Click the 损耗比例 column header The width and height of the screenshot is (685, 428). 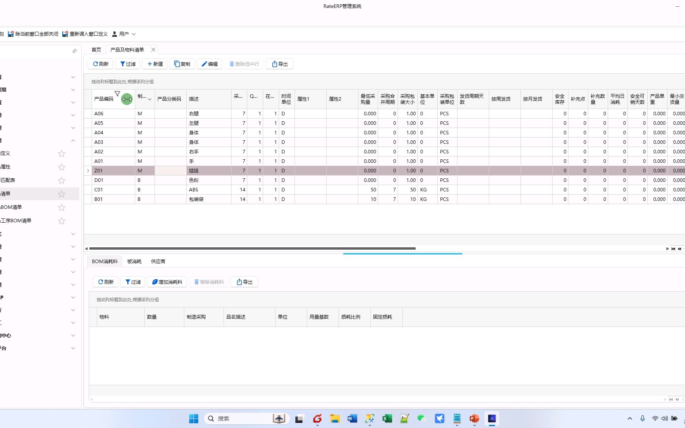354,317
